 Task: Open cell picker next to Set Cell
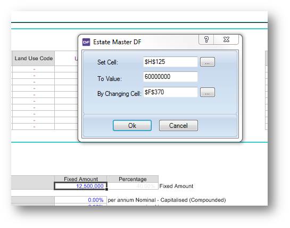click(x=208, y=62)
